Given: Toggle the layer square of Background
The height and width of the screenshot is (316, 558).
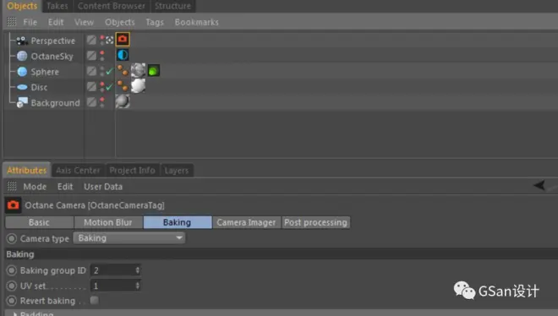Looking at the screenshot, I should [x=91, y=102].
